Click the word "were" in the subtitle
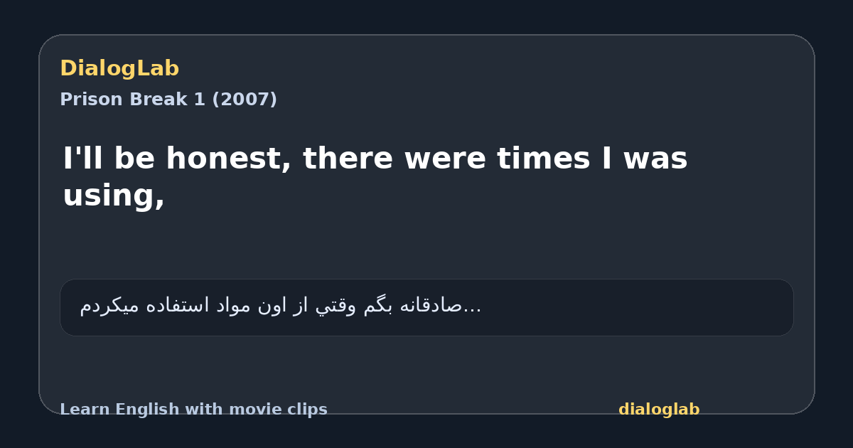Screen dimensions: 853x448 coord(445,158)
